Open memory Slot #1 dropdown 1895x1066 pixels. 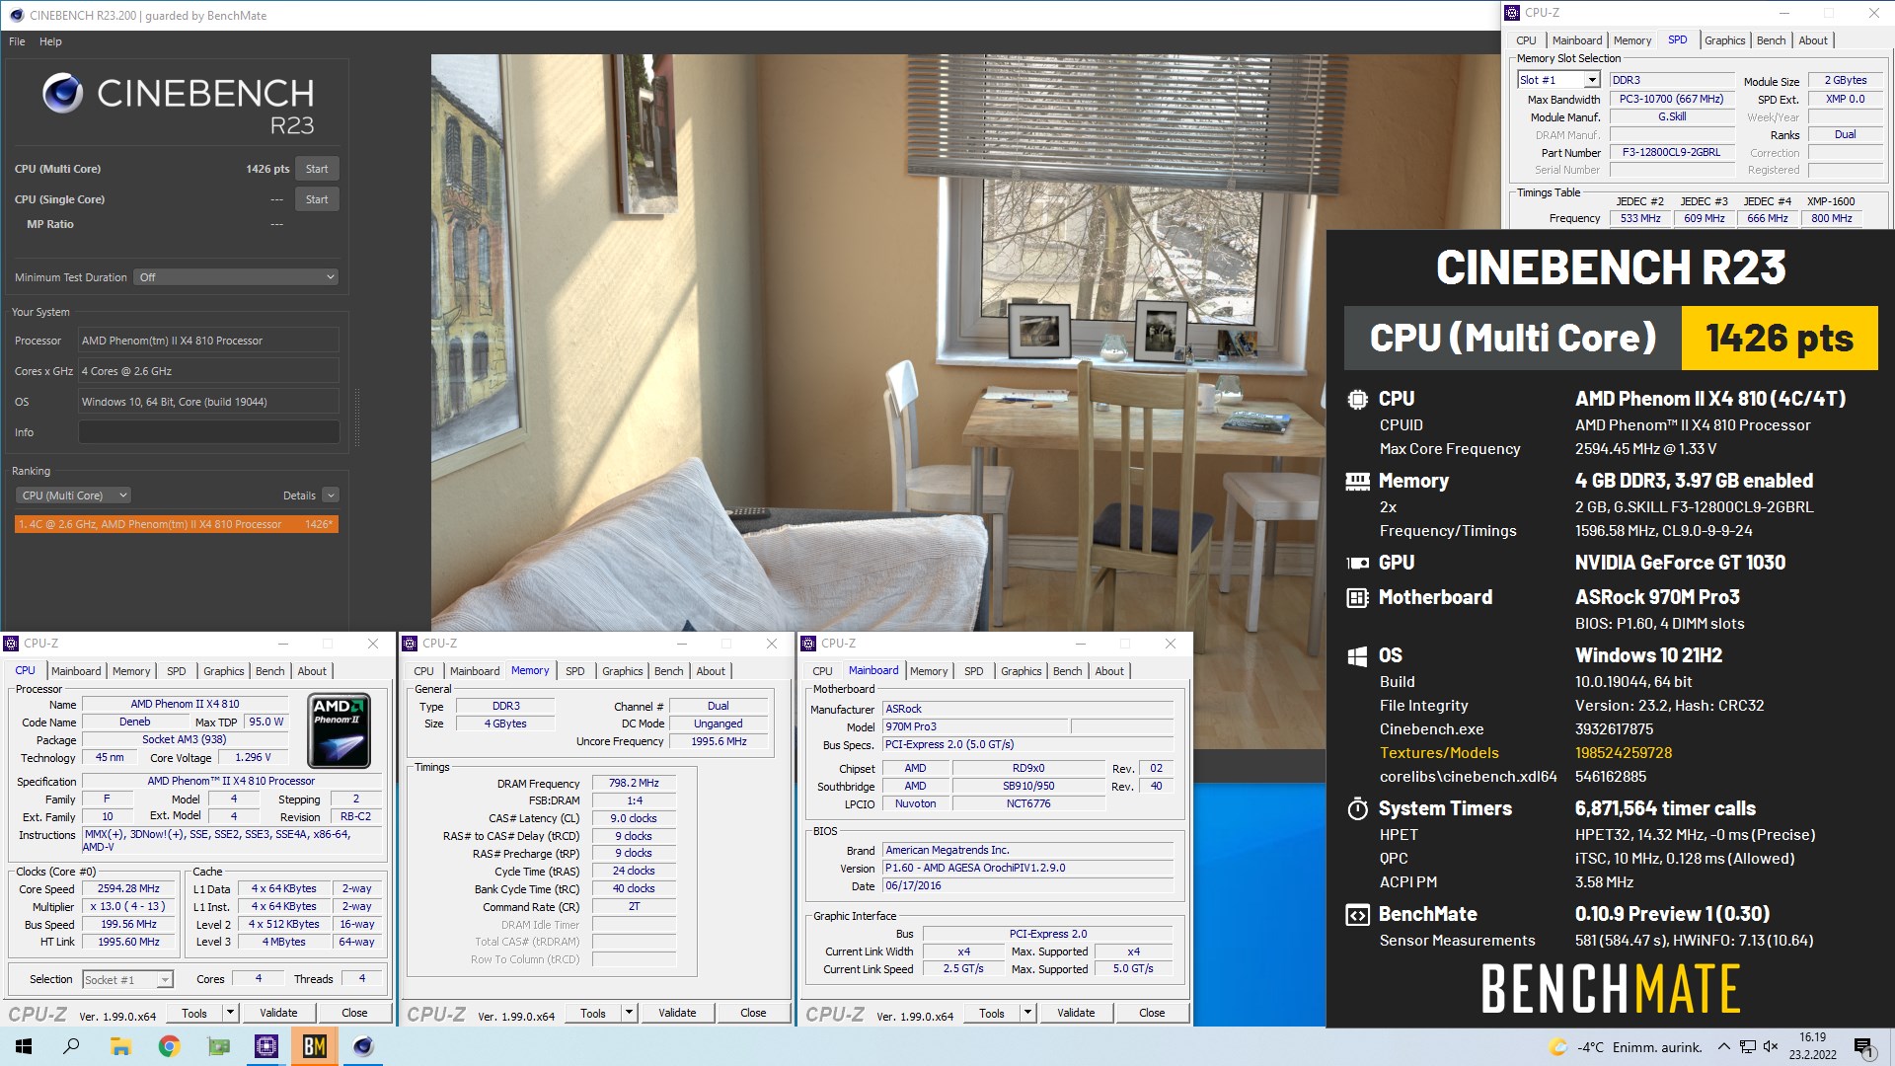tap(1558, 80)
